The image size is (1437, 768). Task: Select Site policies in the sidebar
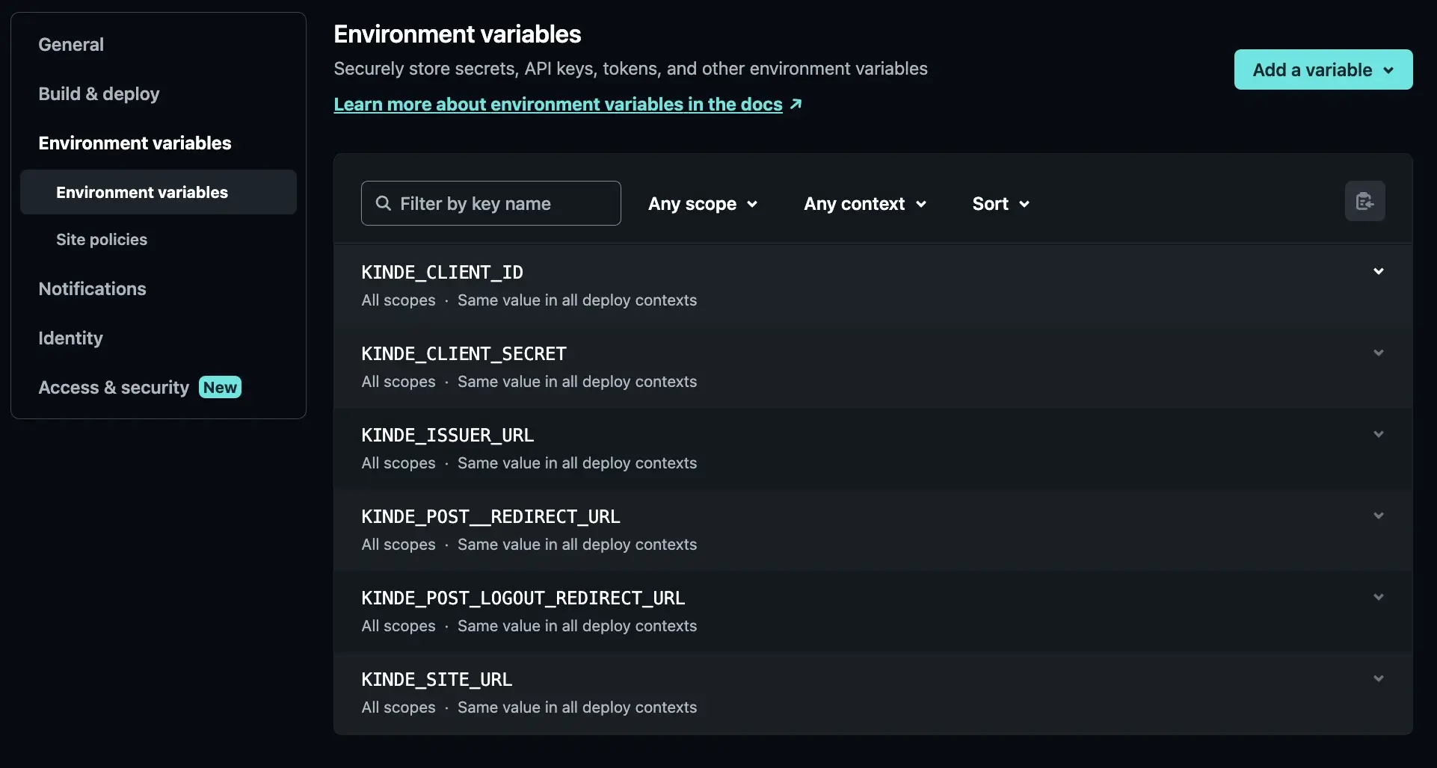[x=102, y=239]
